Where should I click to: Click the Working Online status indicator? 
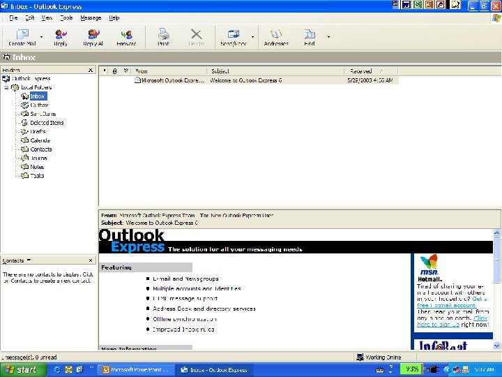click(x=379, y=357)
